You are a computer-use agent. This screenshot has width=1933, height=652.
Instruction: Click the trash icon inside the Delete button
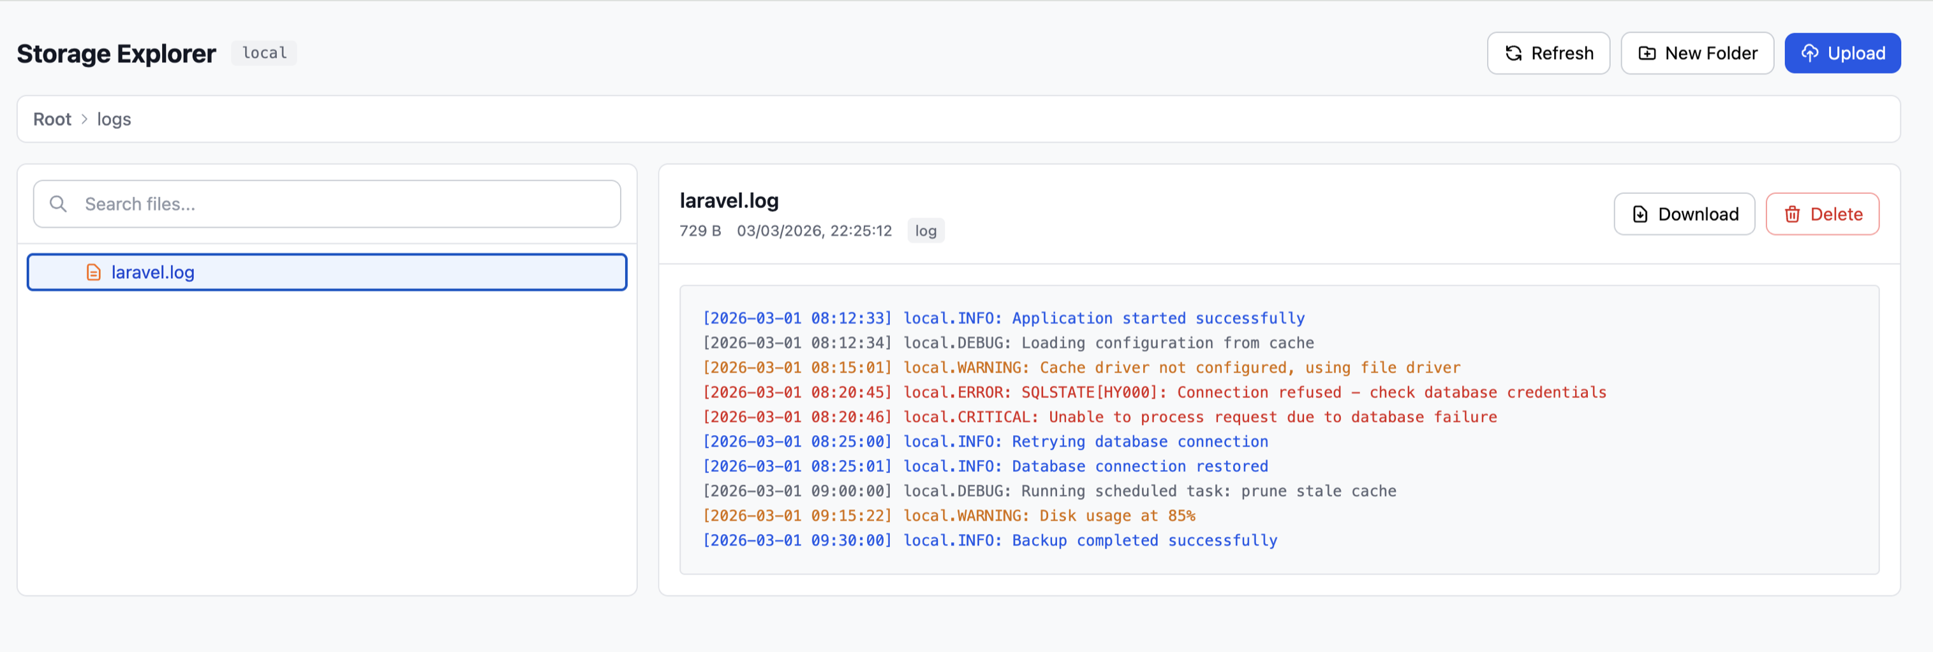[x=1793, y=214]
